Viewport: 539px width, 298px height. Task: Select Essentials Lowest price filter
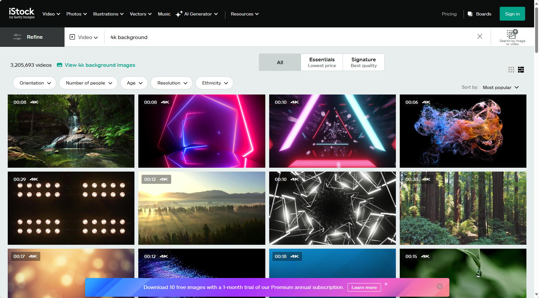(322, 62)
